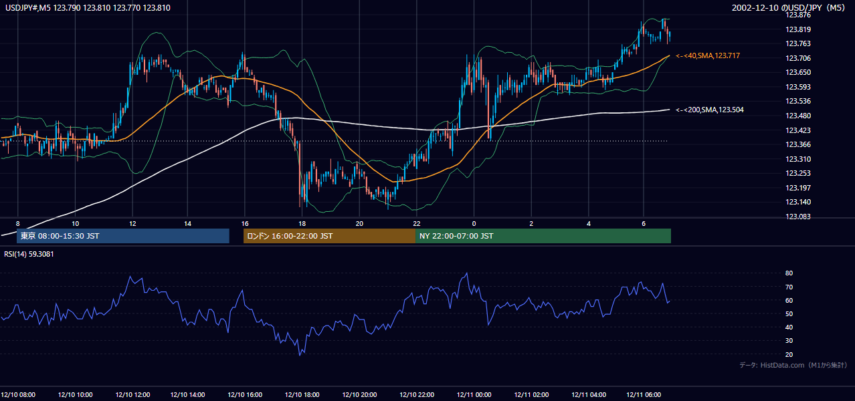Click bottom date label 12/10 12:00
Image resolution: width=855 pixels, height=401 pixels.
pos(132,395)
